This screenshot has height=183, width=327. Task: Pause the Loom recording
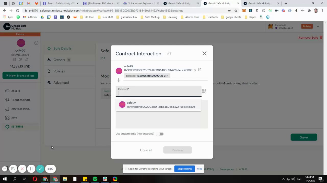[x=31, y=169]
